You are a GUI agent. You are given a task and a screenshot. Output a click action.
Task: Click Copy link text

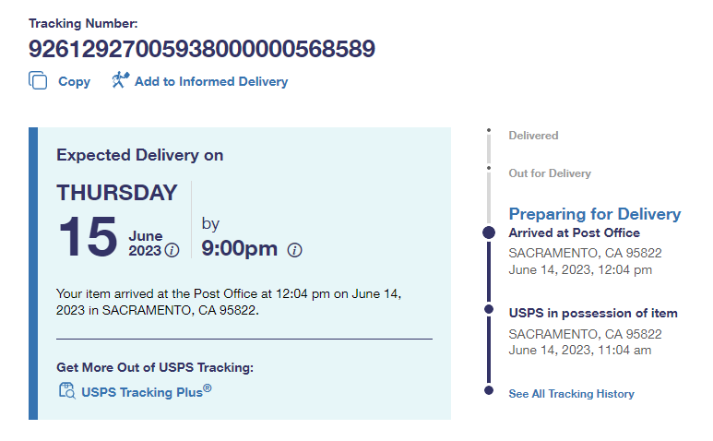pyautogui.click(x=74, y=81)
